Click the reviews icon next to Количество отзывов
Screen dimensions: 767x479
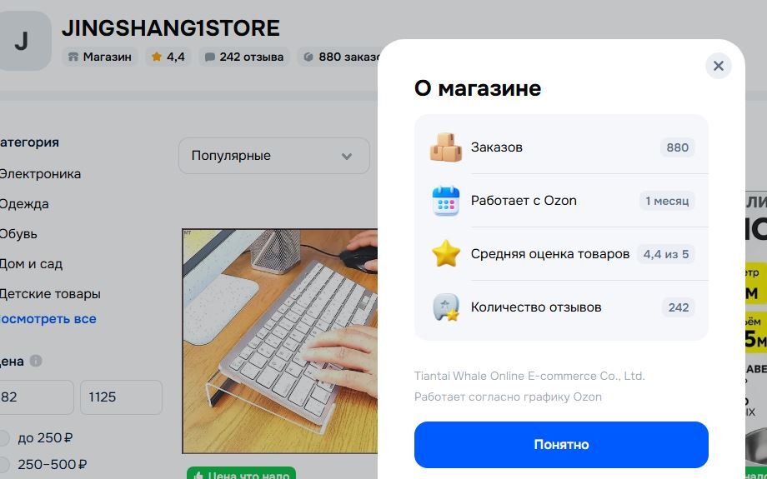click(446, 307)
